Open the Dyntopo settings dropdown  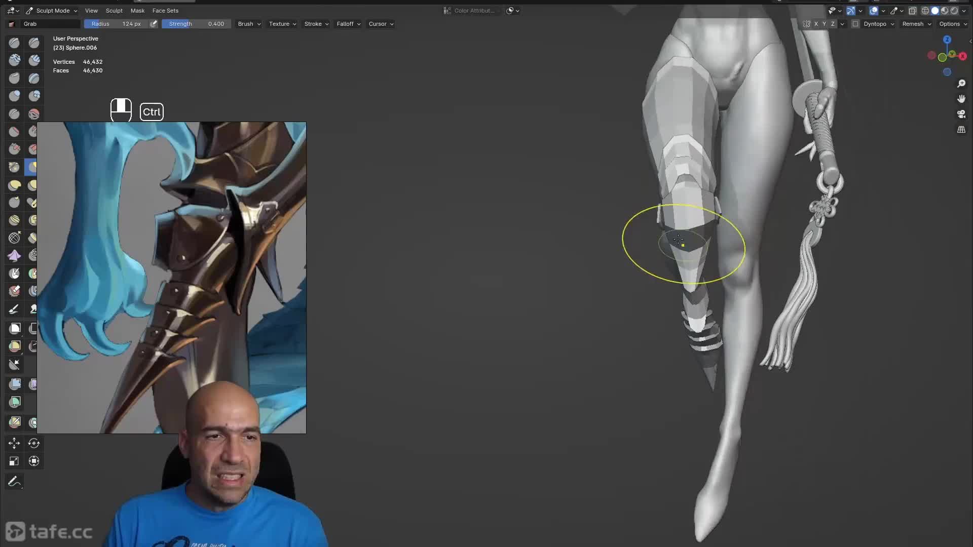click(x=879, y=24)
